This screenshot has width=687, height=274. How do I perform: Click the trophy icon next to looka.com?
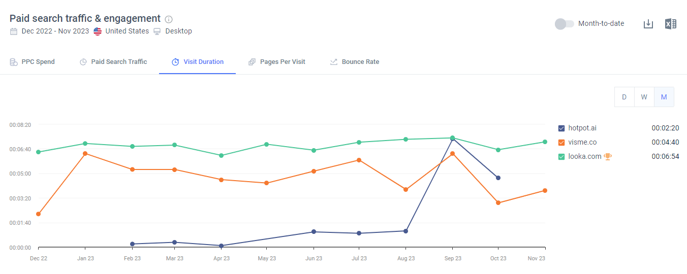click(607, 157)
